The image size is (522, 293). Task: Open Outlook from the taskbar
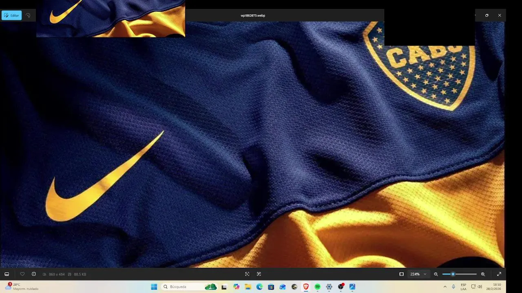283,287
